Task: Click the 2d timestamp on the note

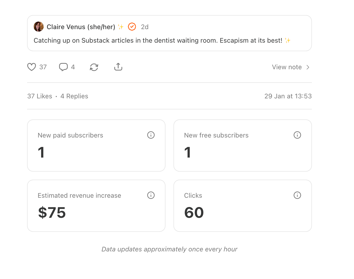Action: (x=145, y=27)
